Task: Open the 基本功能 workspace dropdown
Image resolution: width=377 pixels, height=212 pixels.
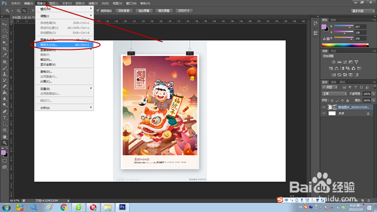Action: click(362, 11)
